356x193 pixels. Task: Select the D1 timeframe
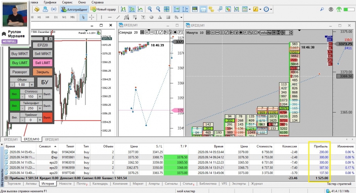[56, 17]
